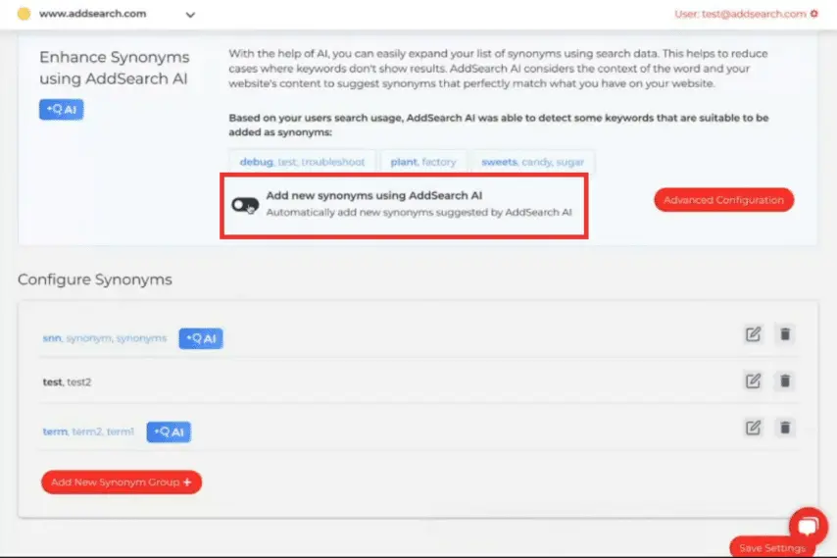Open Advanced Configuration
The width and height of the screenshot is (837, 558).
723,200
